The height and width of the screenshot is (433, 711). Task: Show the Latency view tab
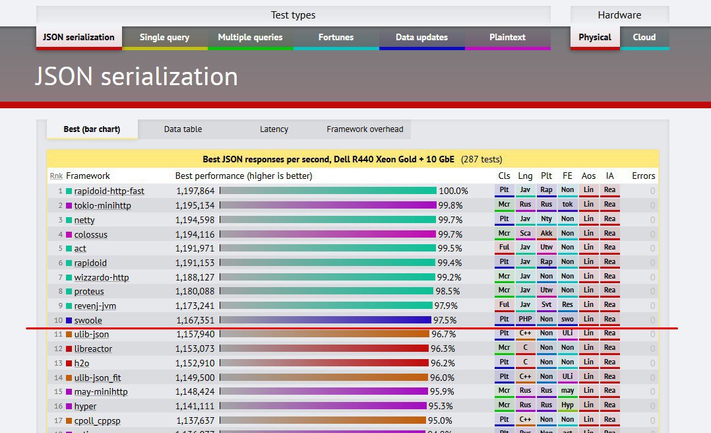(x=274, y=129)
